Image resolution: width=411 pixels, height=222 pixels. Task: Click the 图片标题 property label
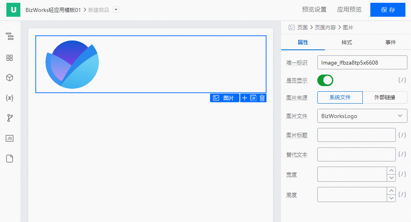coord(297,135)
